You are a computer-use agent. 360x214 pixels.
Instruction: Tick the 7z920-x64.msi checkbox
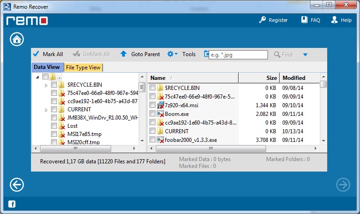click(153, 105)
